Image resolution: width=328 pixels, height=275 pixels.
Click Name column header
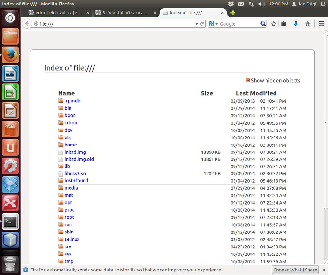tap(67, 93)
